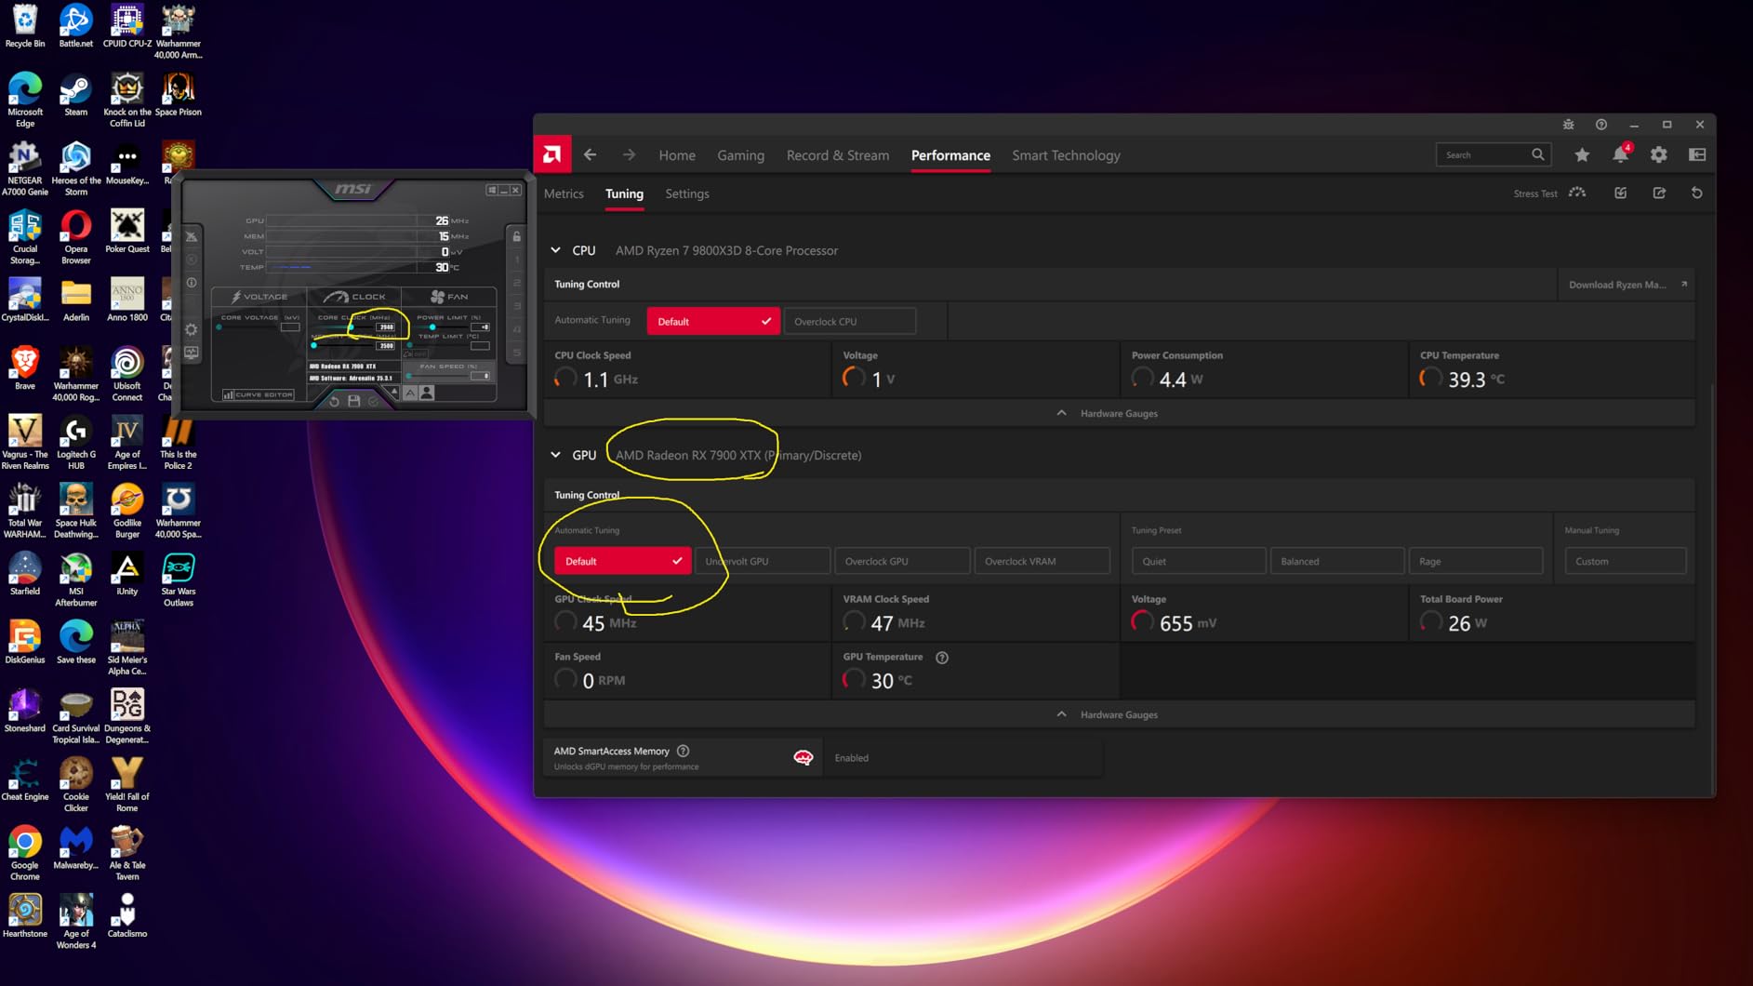Click the export tuning profile icon
The image size is (1753, 986).
click(1659, 193)
